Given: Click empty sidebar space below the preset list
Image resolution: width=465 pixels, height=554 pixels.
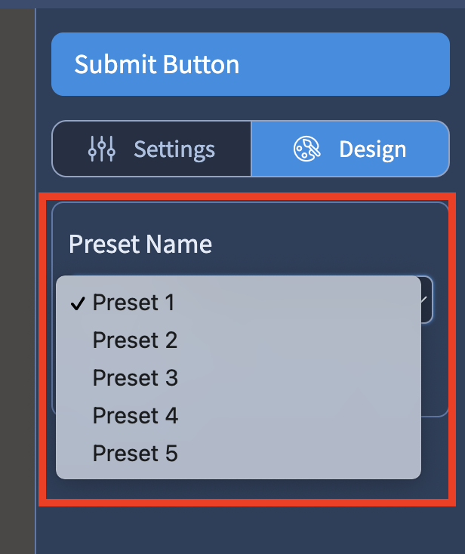Looking at the screenshot, I should pyautogui.click(x=251, y=530).
